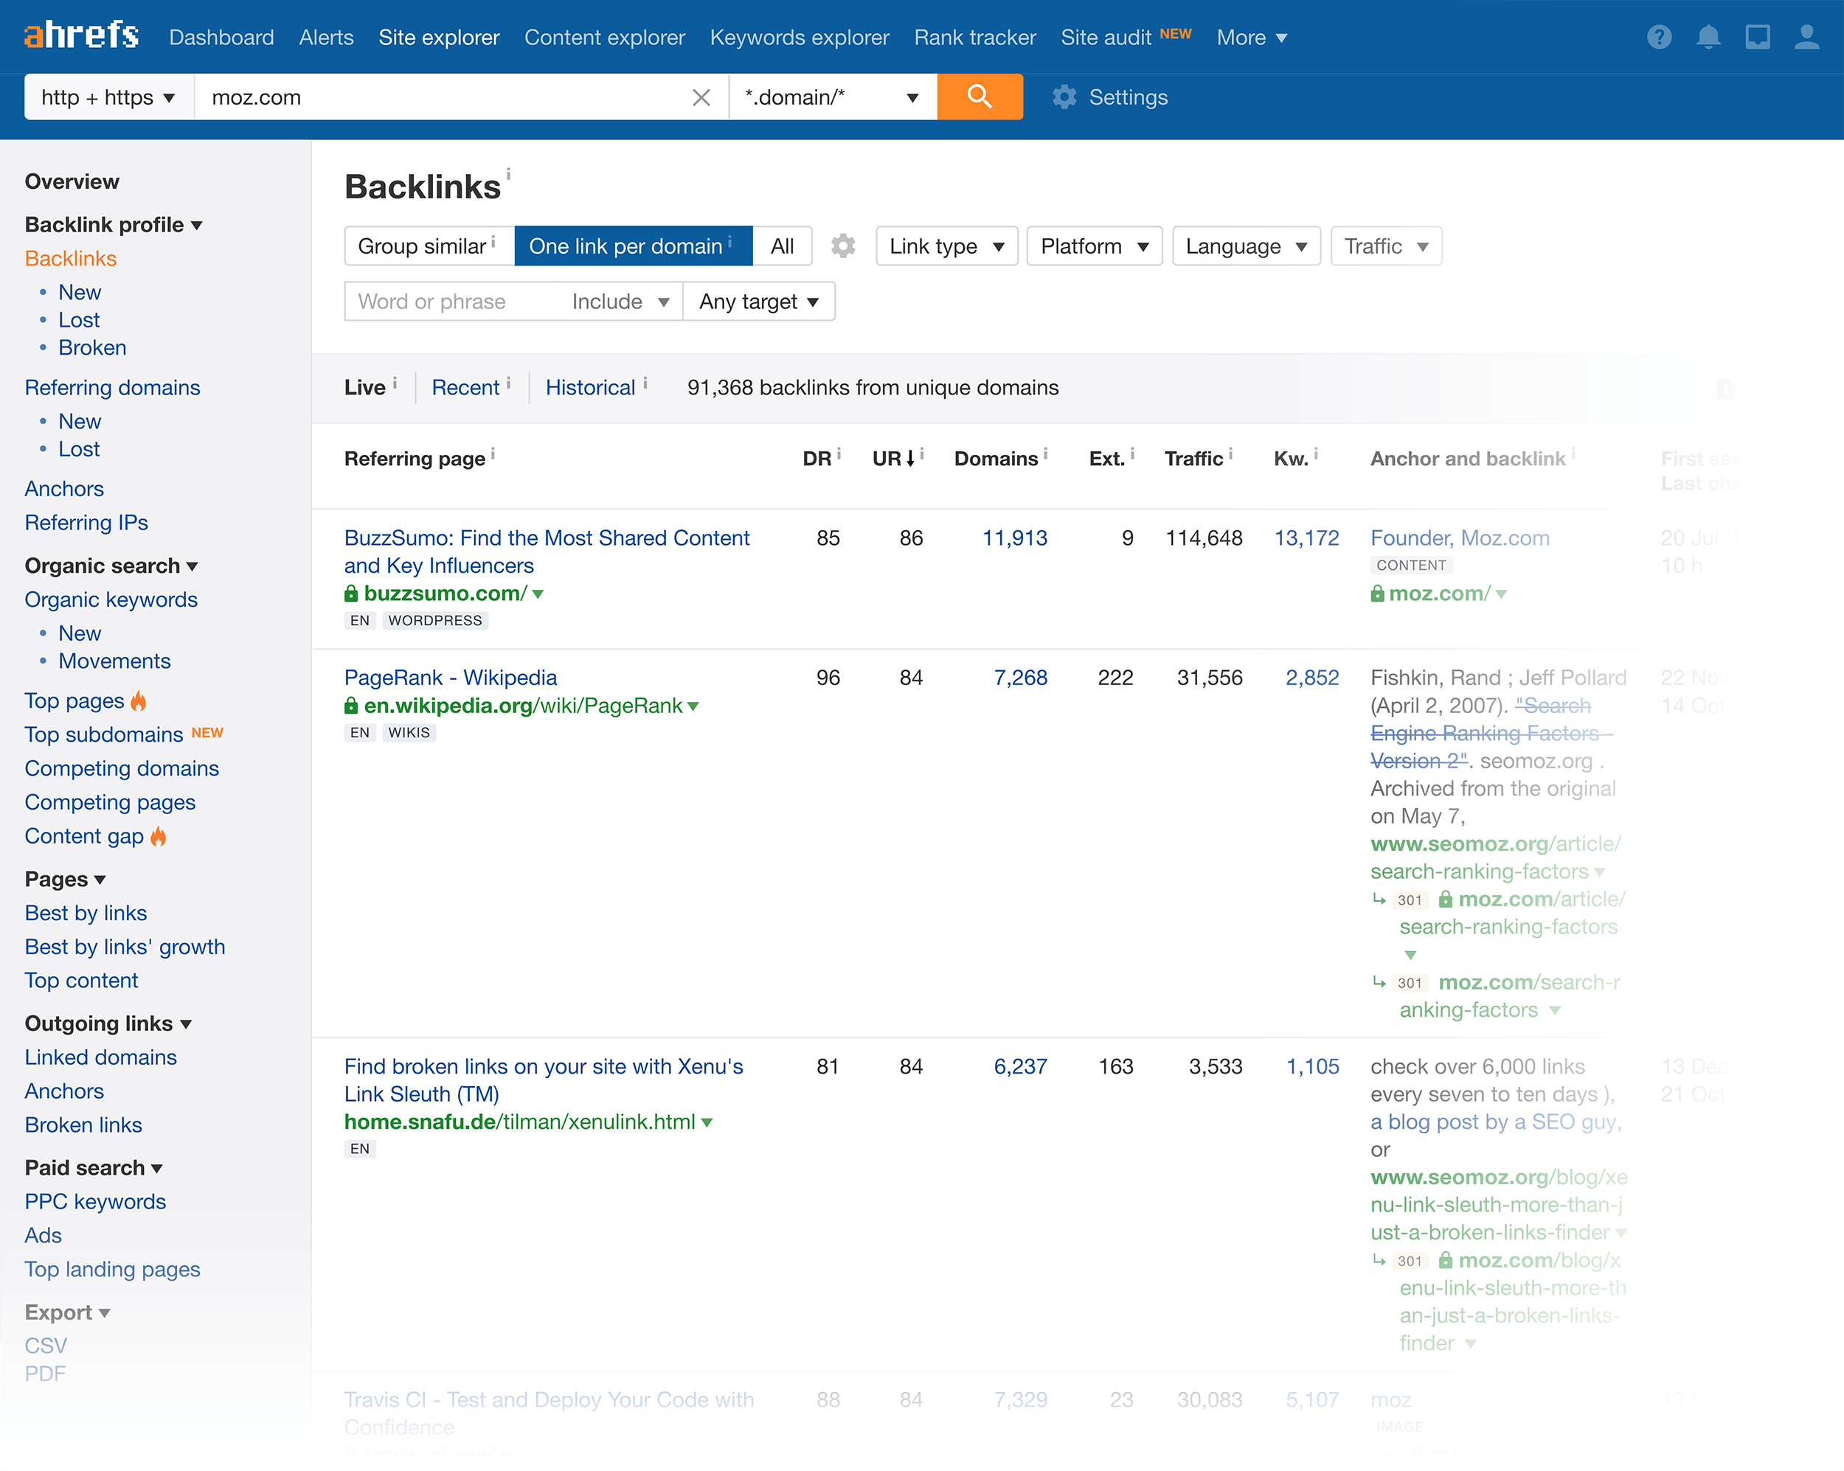Open Keywords explorer in top navigation

click(800, 38)
